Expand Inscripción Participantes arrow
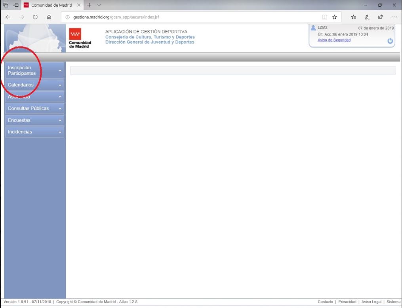 pos(60,71)
